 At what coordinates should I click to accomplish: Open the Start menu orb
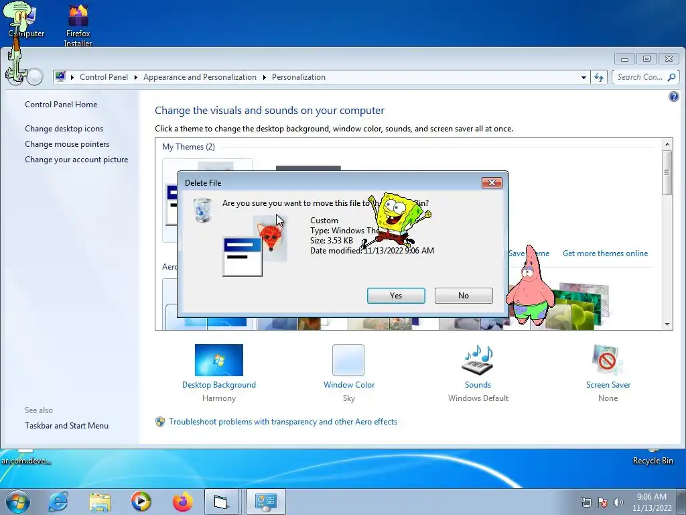[x=17, y=502]
